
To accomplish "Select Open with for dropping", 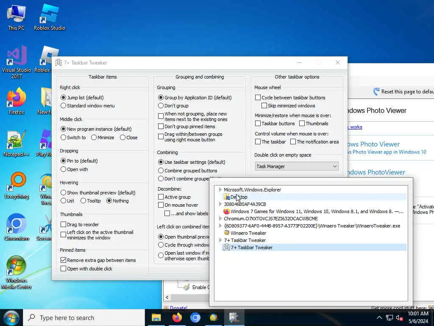I will (x=64, y=169).
